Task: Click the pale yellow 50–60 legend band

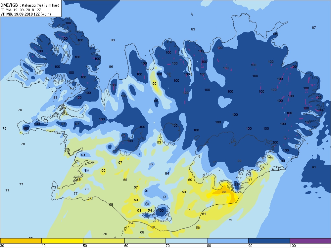Action: coord(104,241)
